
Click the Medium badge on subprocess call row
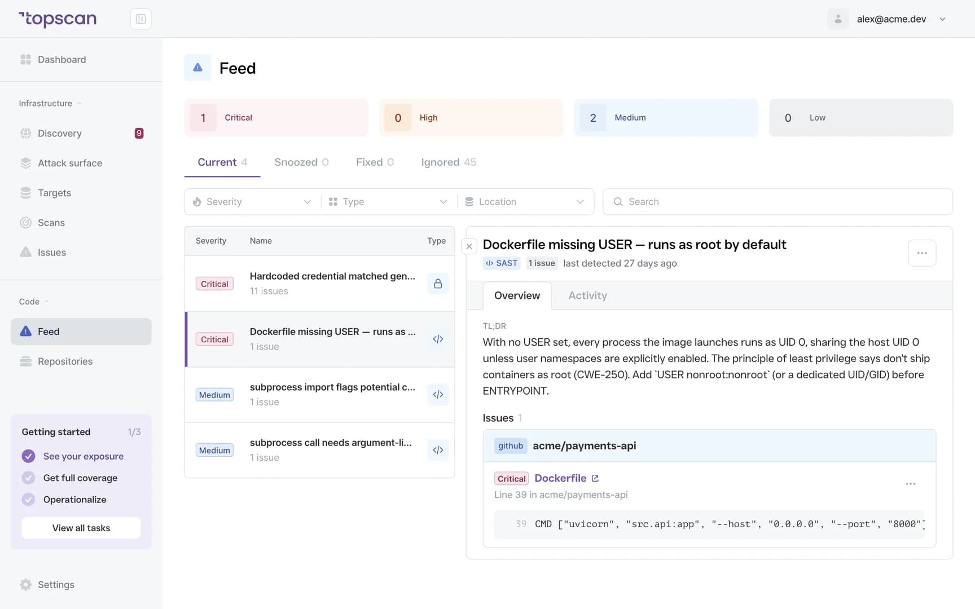point(214,451)
